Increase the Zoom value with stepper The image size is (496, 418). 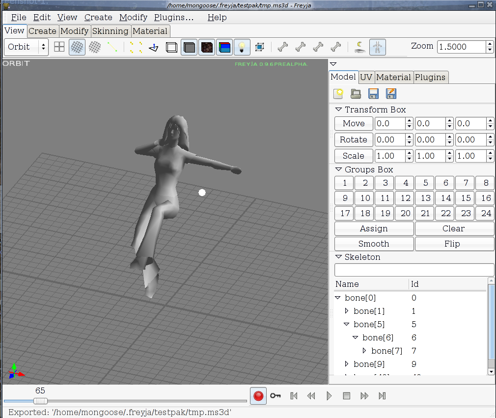point(490,44)
